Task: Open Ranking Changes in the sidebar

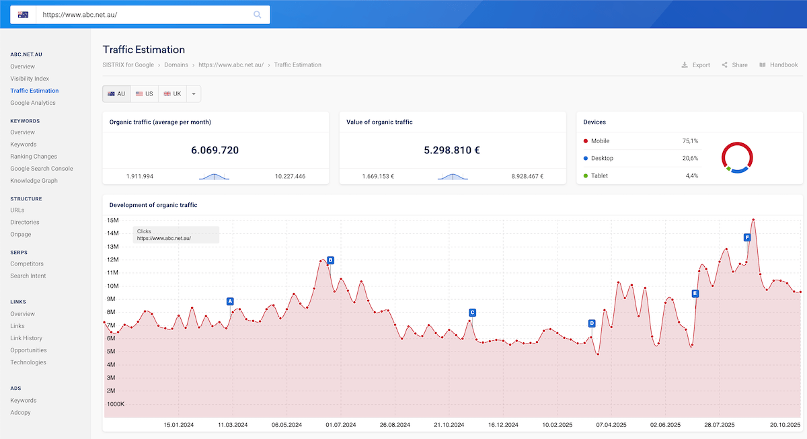Action: pyautogui.click(x=34, y=157)
